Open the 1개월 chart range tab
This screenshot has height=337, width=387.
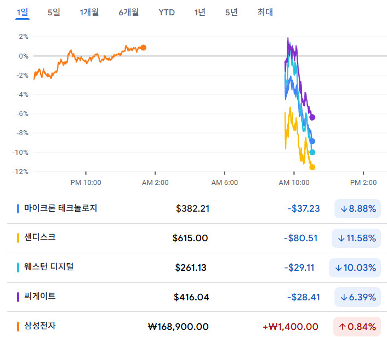pyautogui.click(x=89, y=13)
